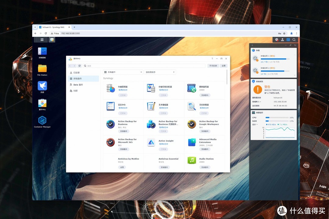Image resolution: width=329 pixels, height=219 pixels.
Task: Click the DSM main menu grid icon
Action: (42, 40)
